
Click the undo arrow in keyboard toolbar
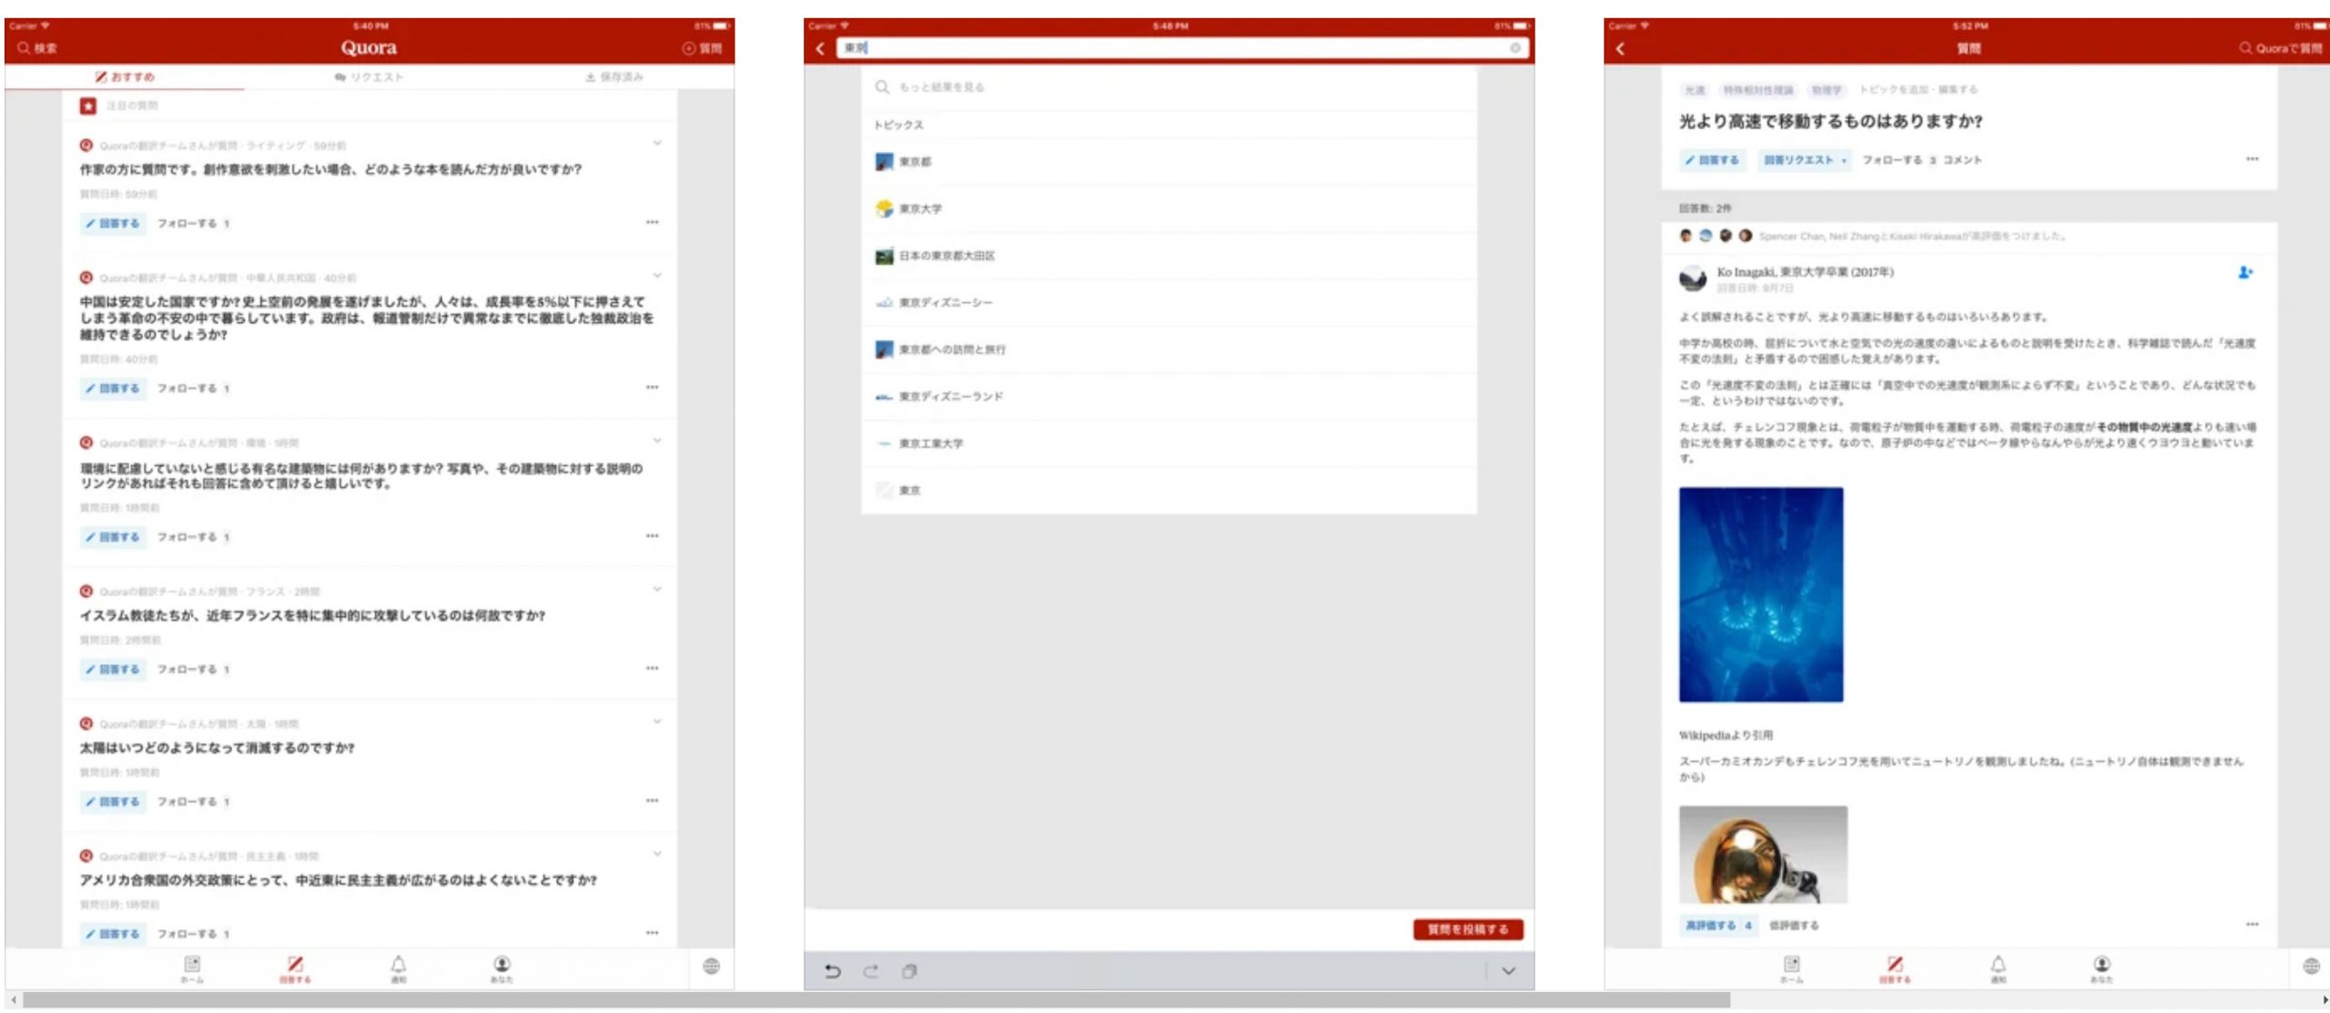pos(832,971)
